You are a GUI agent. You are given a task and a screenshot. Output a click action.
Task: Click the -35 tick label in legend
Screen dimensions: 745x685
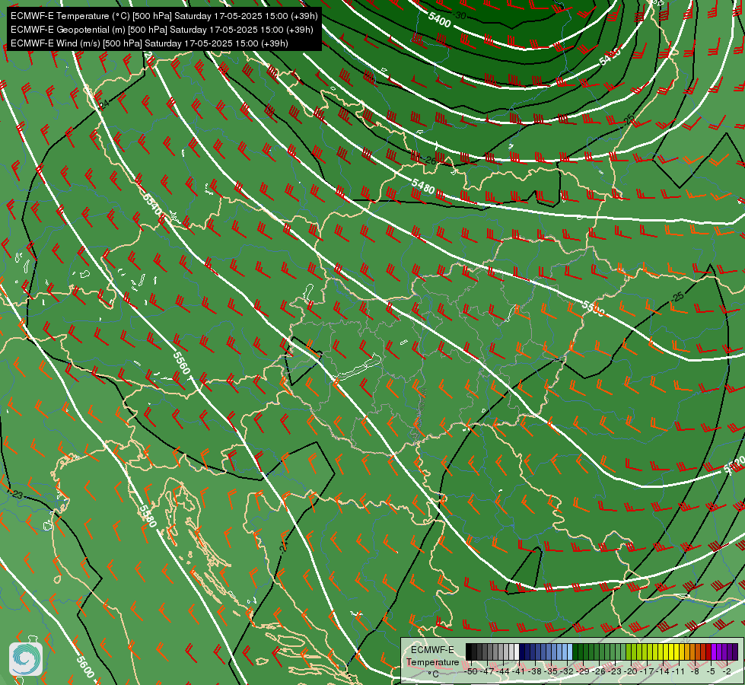pyautogui.click(x=551, y=671)
